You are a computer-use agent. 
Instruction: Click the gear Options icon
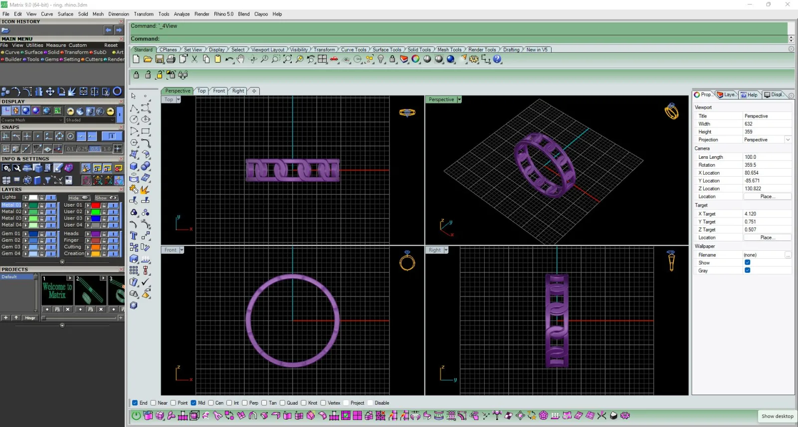tap(474, 59)
